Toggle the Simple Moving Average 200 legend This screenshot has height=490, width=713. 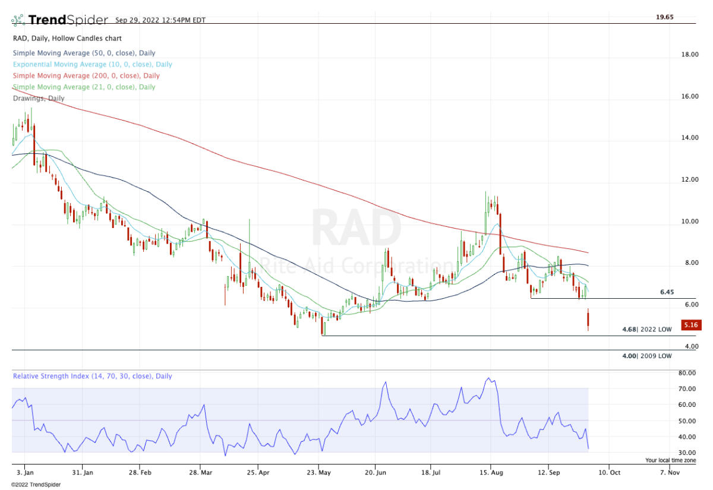[86, 75]
